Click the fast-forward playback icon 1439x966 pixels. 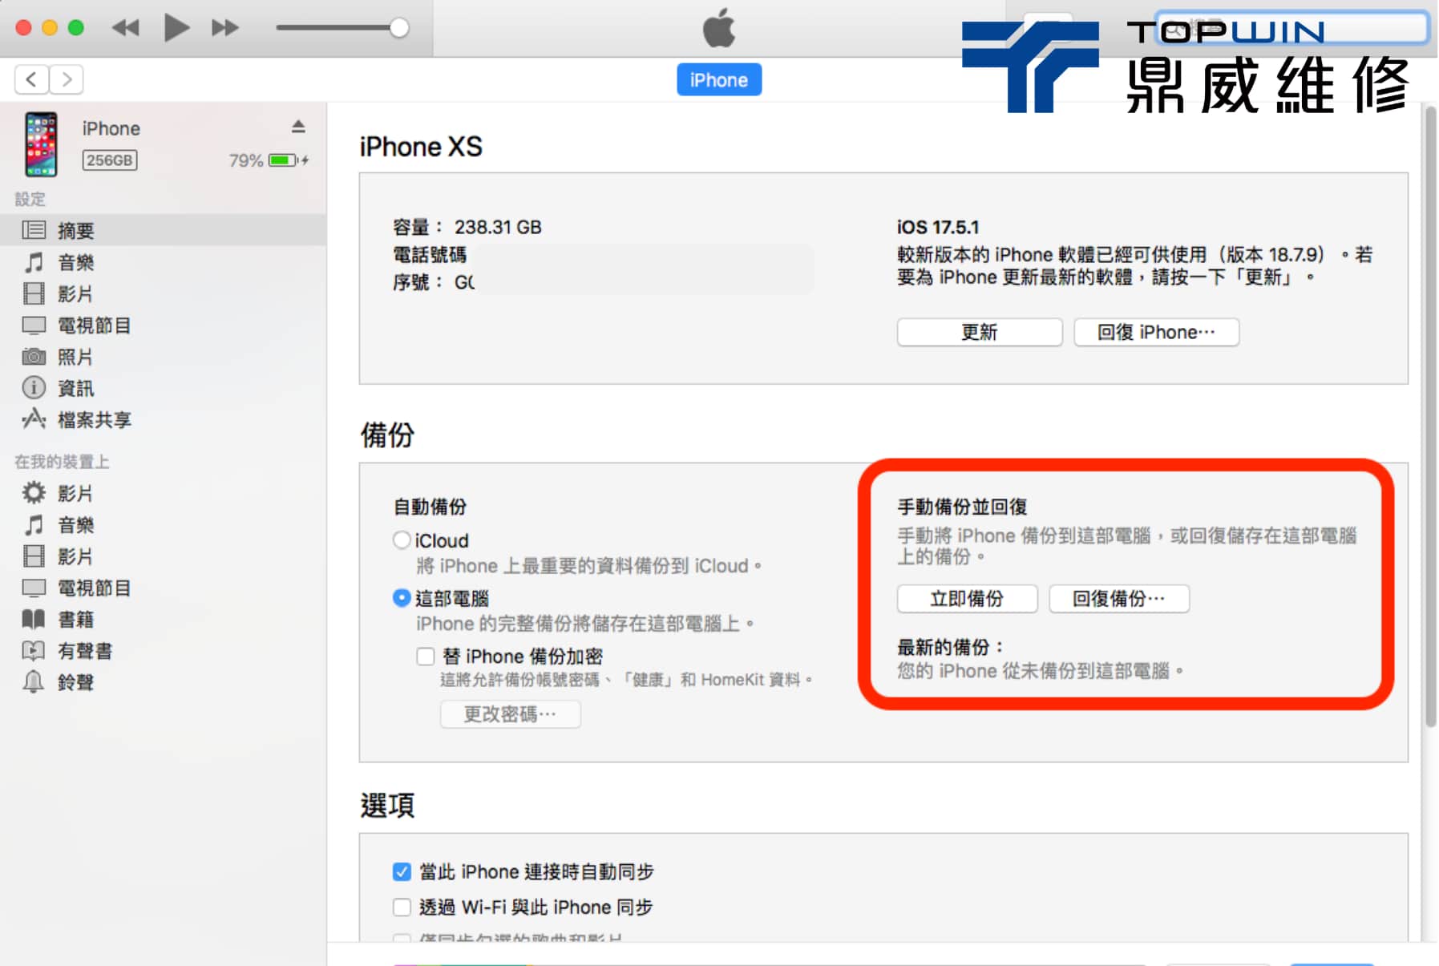(225, 28)
